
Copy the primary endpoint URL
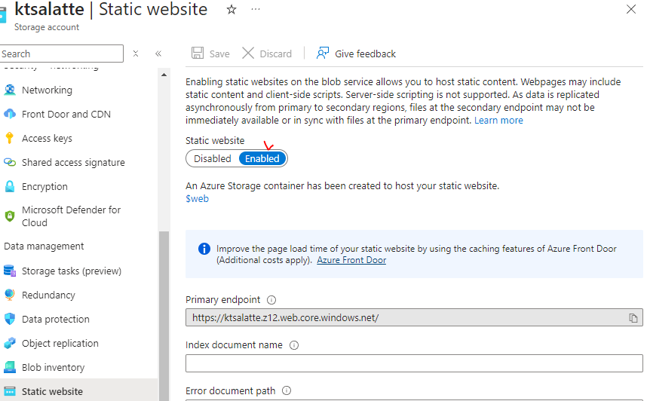tap(633, 317)
